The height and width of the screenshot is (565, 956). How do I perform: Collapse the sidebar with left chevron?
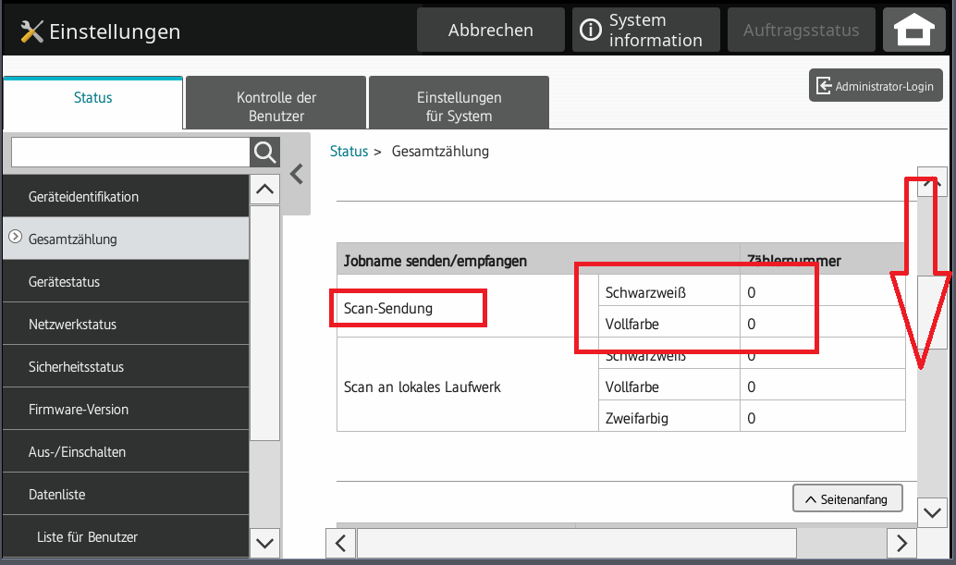pyautogui.click(x=297, y=174)
